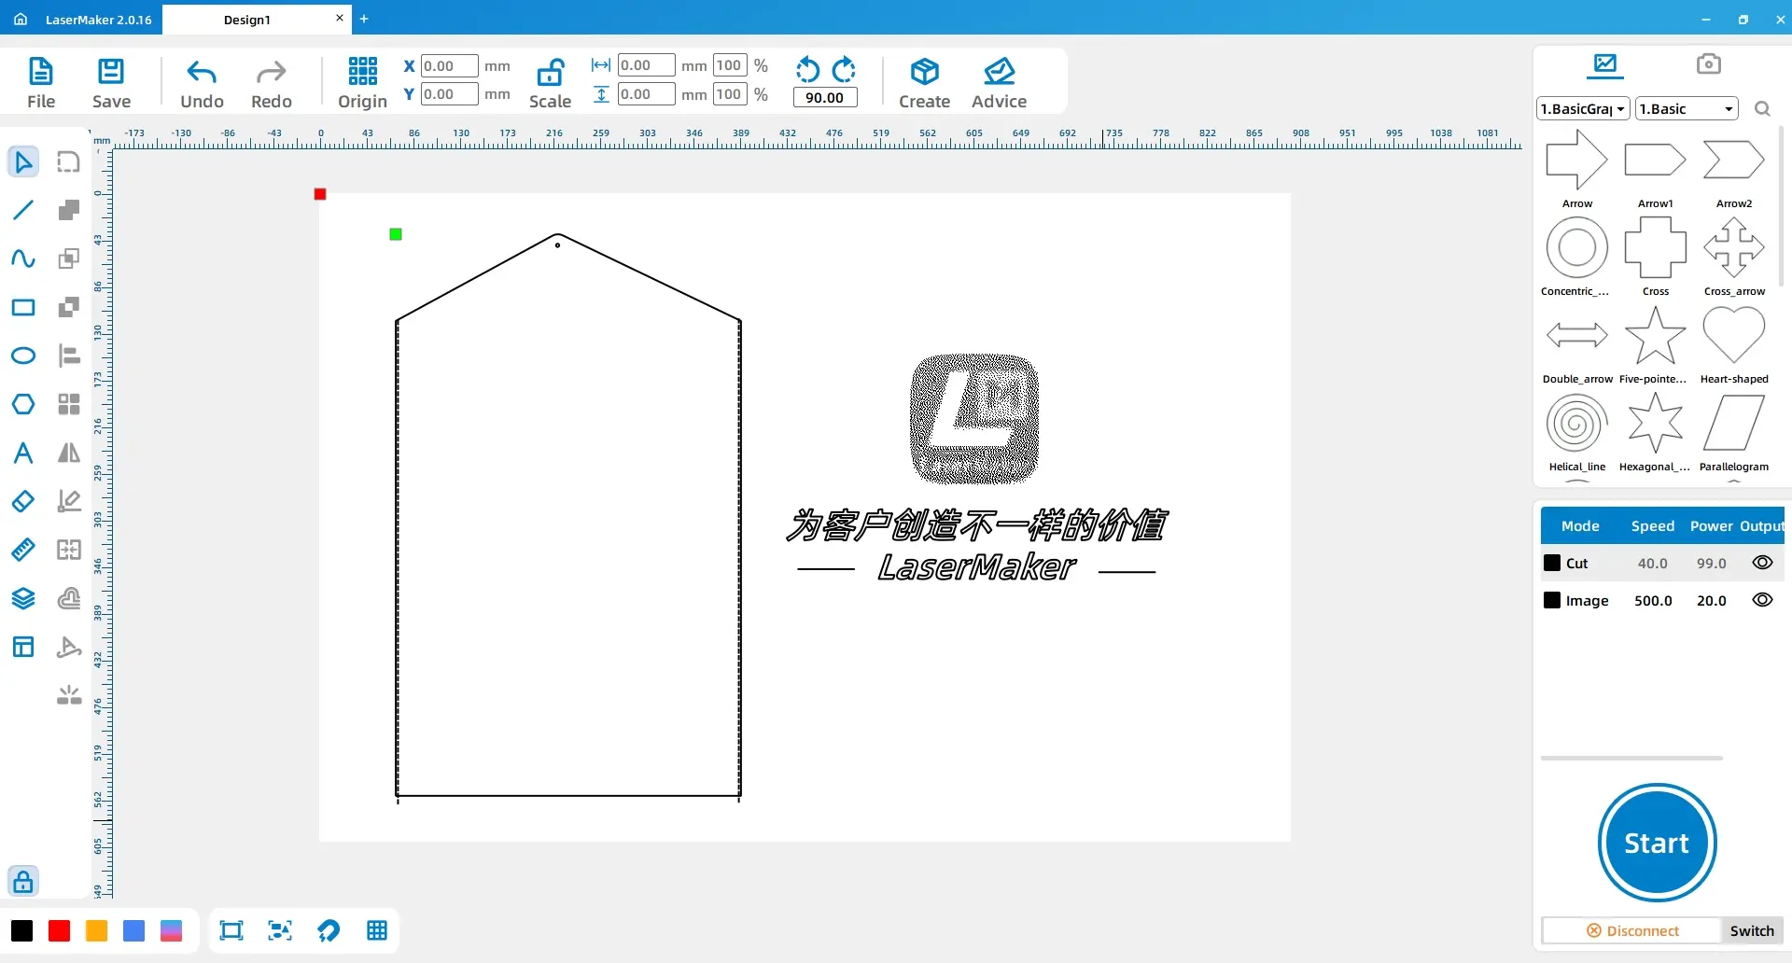This screenshot has width=1792, height=963.
Task: Open the 1.BasicGraph library dropdown
Action: pos(1583,109)
